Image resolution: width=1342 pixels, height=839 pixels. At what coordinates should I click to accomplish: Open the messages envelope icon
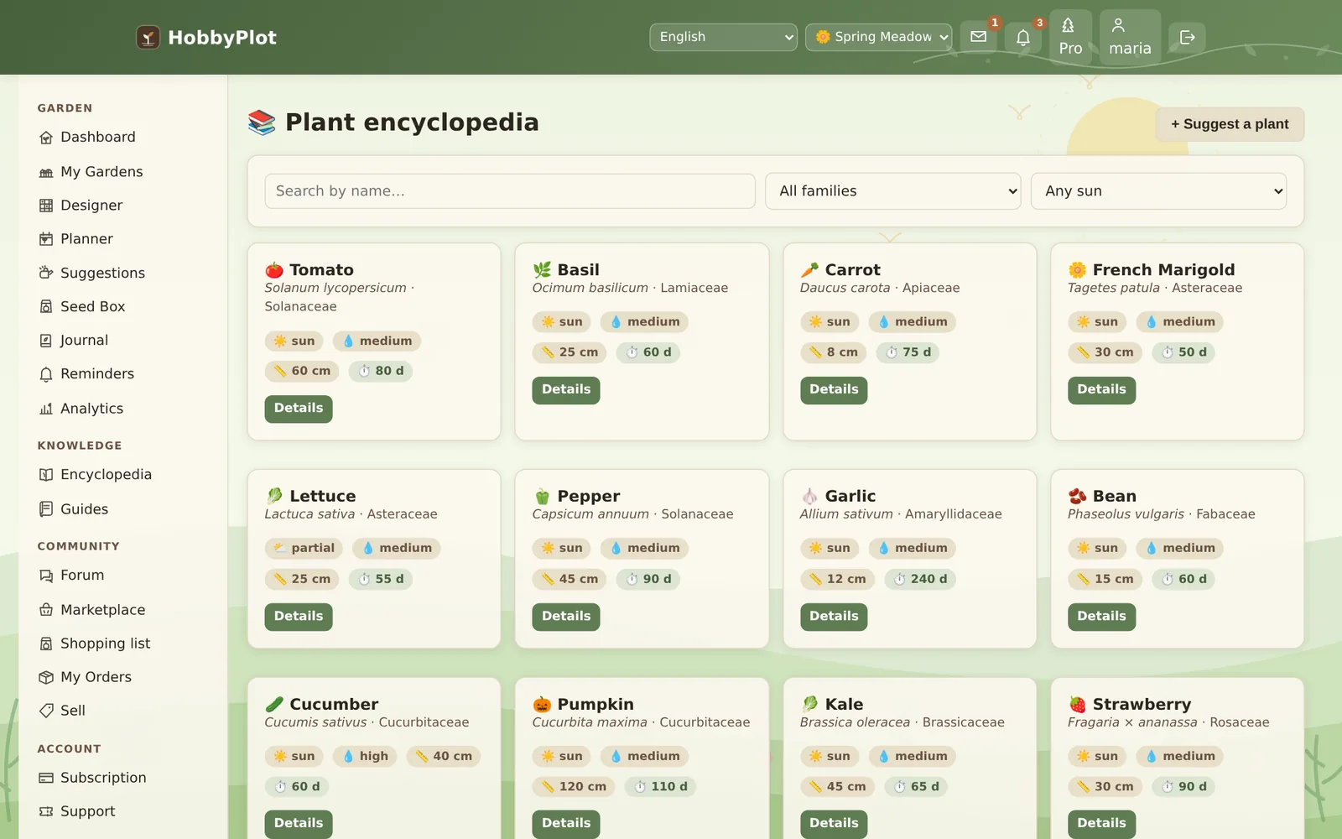pyautogui.click(x=978, y=37)
